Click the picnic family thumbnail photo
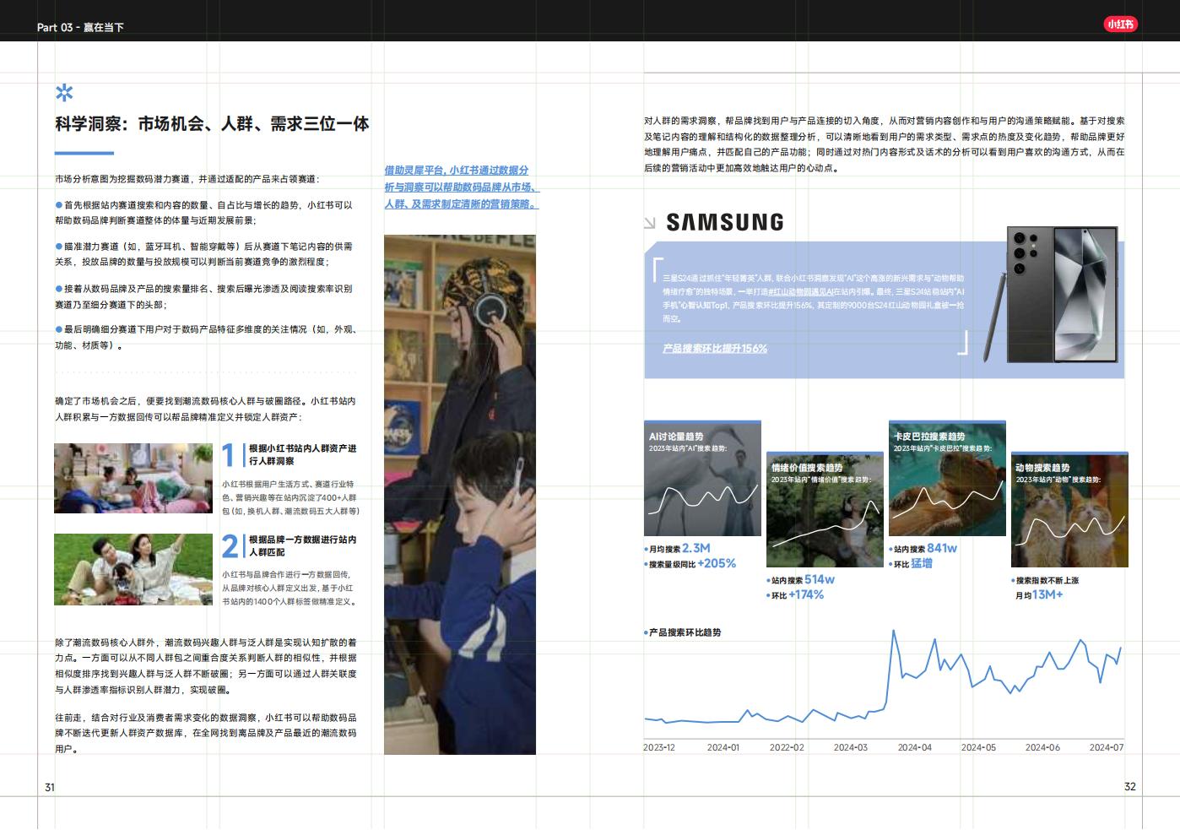 point(133,569)
